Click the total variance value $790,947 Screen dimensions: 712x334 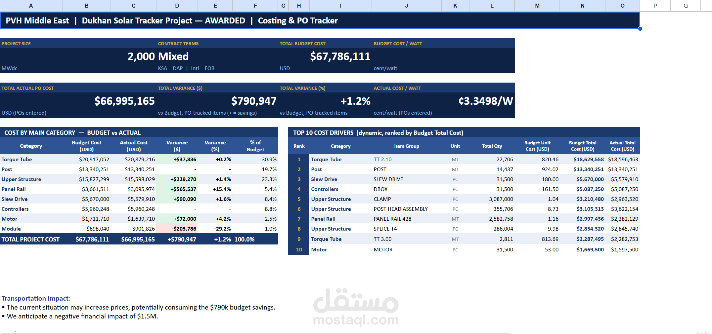(x=254, y=101)
